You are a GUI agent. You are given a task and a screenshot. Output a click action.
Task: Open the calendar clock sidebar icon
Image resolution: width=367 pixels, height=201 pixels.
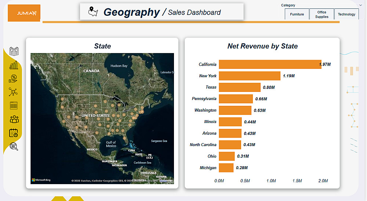[14, 133]
